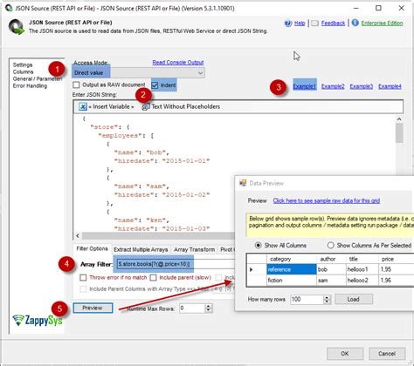Image resolution: width=414 pixels, height=366 pixels.
Task: Click the vertical scrollbar of JSON editor
Action: coord(399,133)
